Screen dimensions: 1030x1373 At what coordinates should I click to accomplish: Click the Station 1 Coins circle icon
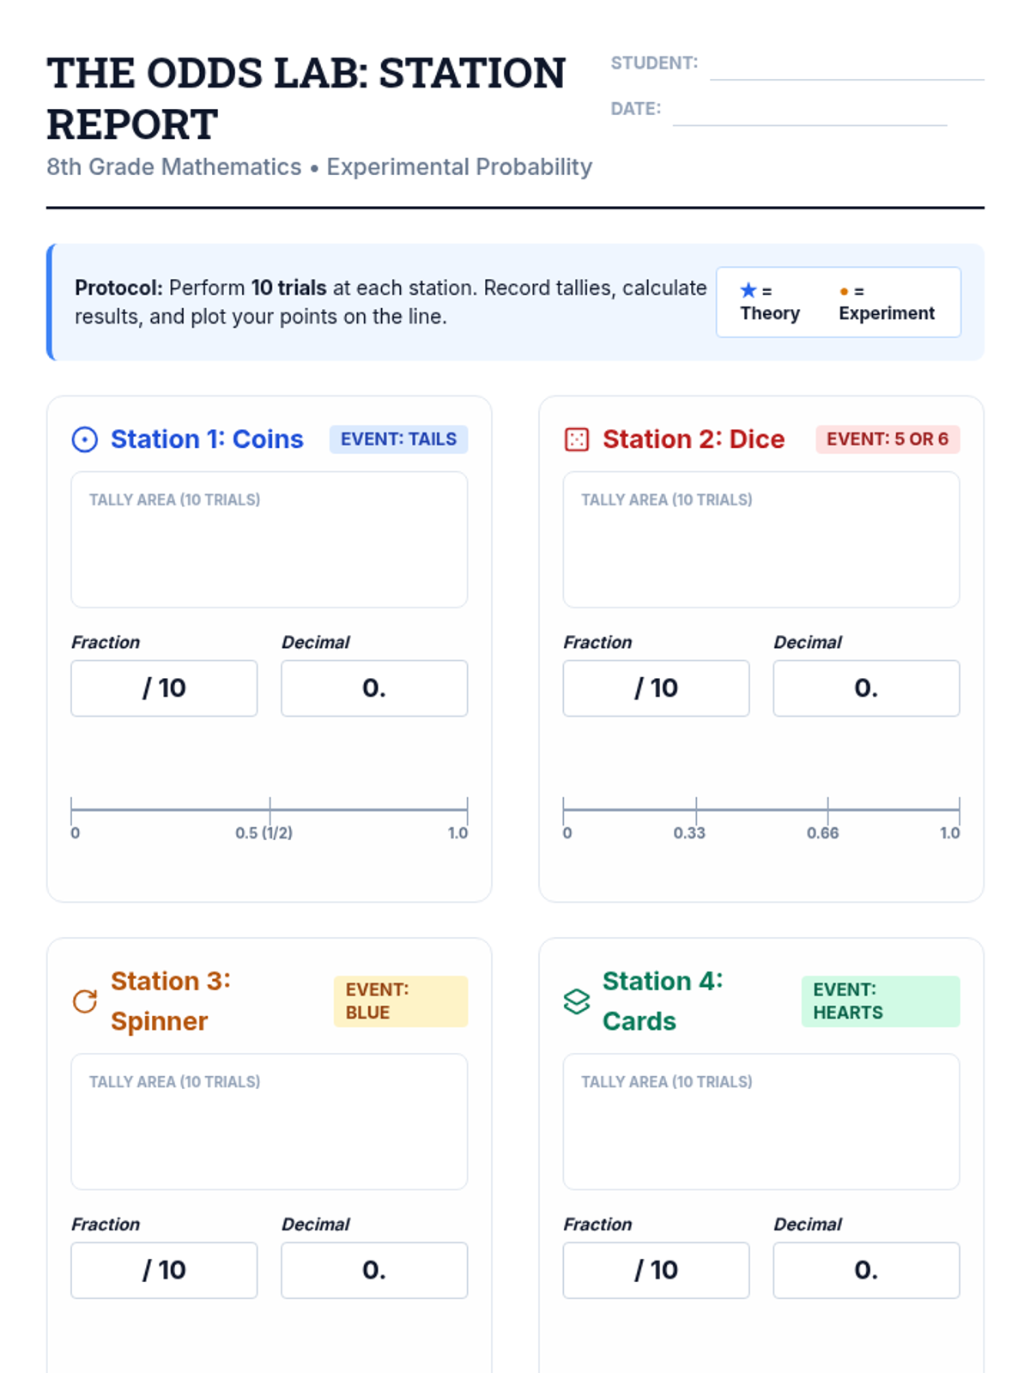pyautogui.click(x=84, y=439)
